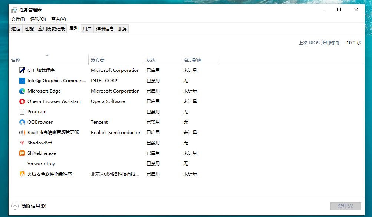Click the 火绒安全软件 shield icon

tap(22, 174)
